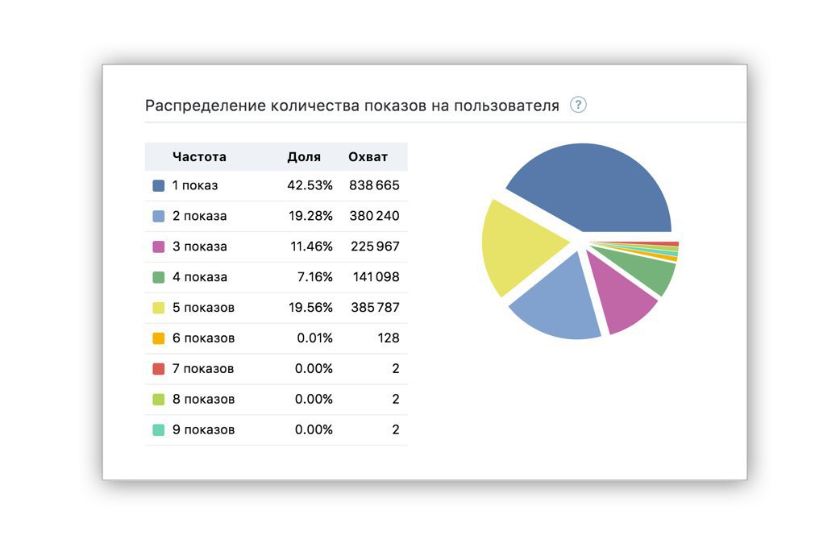
Task: Click the 385 787 reach value
Action: 375,308
